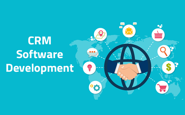The height and width of the screenshot is (115, 185).
Task: Click the word "Development" in the title
Action: (40, 68)
